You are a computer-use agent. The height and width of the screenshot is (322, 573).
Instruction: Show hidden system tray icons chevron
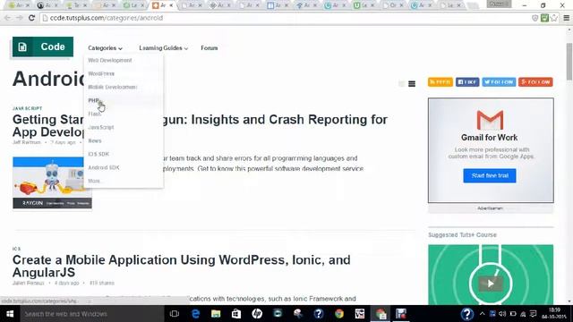point(482,314)
